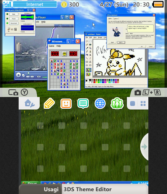This screenshot has height=194, width=167.
Task: Open the Game menu in Minesweeper
Action: pos(51,46)
